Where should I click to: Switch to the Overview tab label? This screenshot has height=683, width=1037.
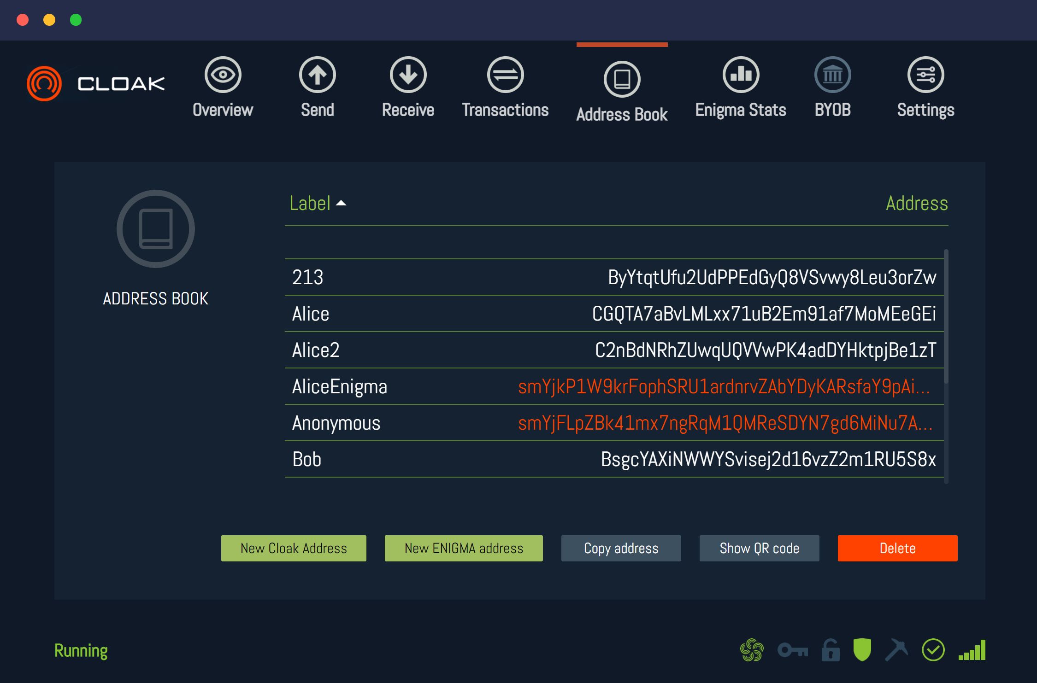coord(223,110)
